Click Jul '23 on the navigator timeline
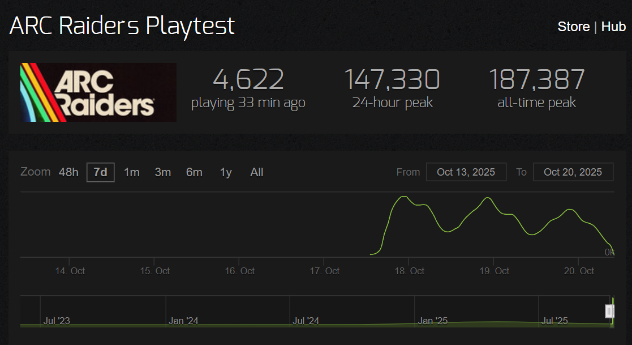This screenshot has height=345, width=632. point(57,321)
